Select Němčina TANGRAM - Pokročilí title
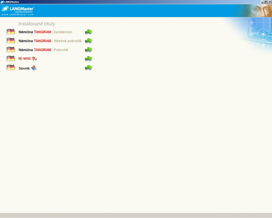The image size is (272, 218). coord(44,50)
